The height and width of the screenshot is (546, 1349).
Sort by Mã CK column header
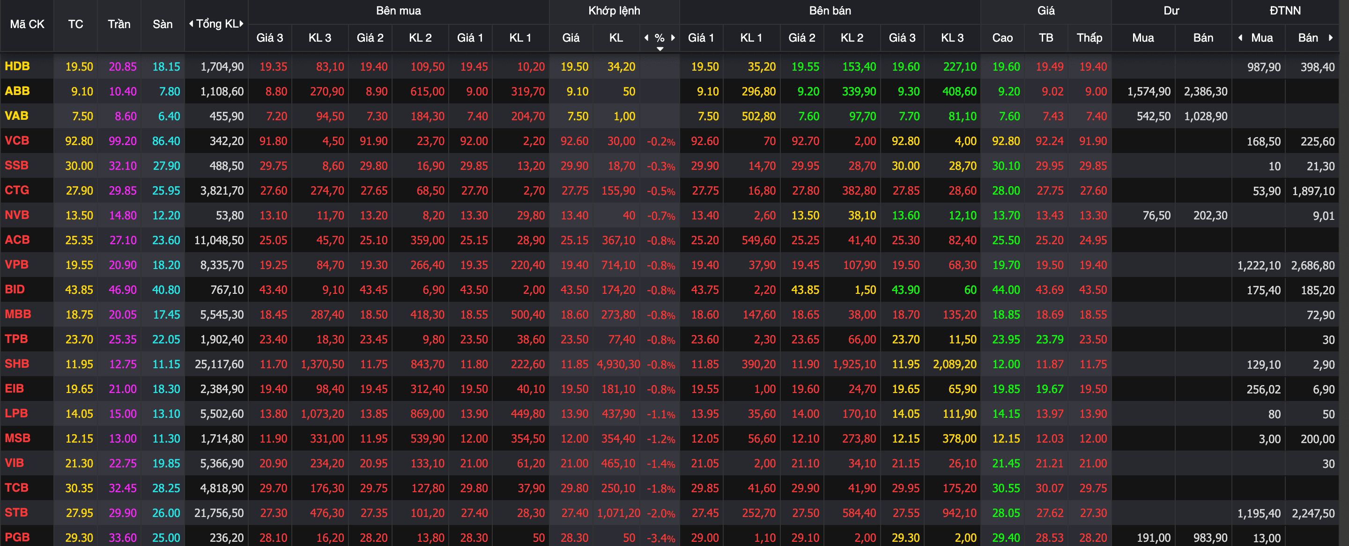[27, 24]
